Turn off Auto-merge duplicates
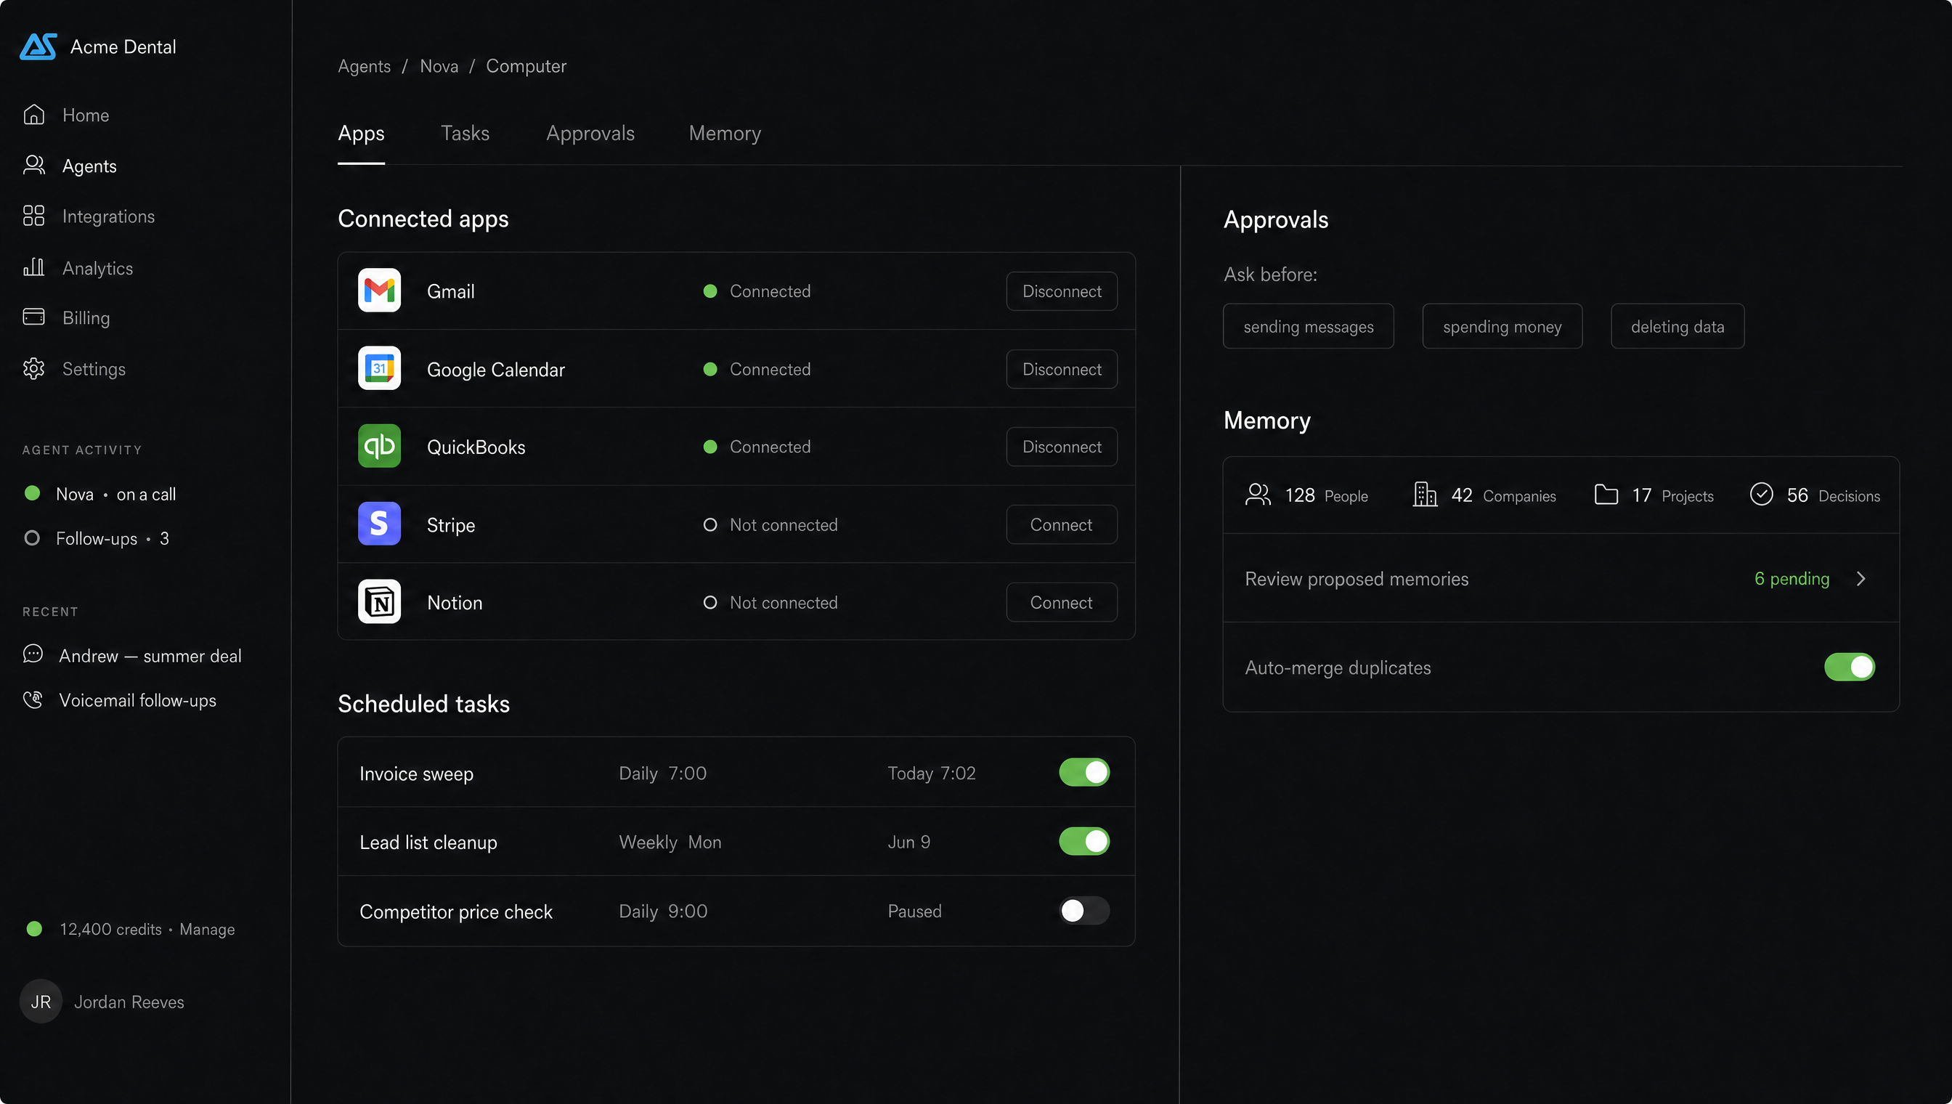This screenshot has height=1104, width=1952. tap(1849, 667)
